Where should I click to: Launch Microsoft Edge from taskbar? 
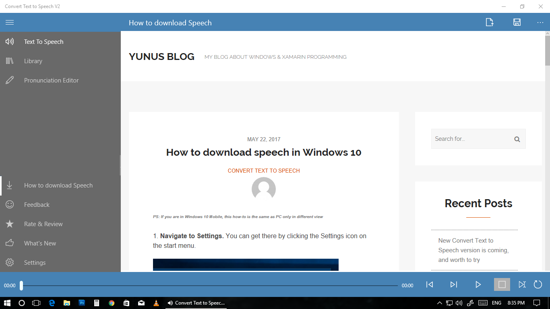click(52, 303)
